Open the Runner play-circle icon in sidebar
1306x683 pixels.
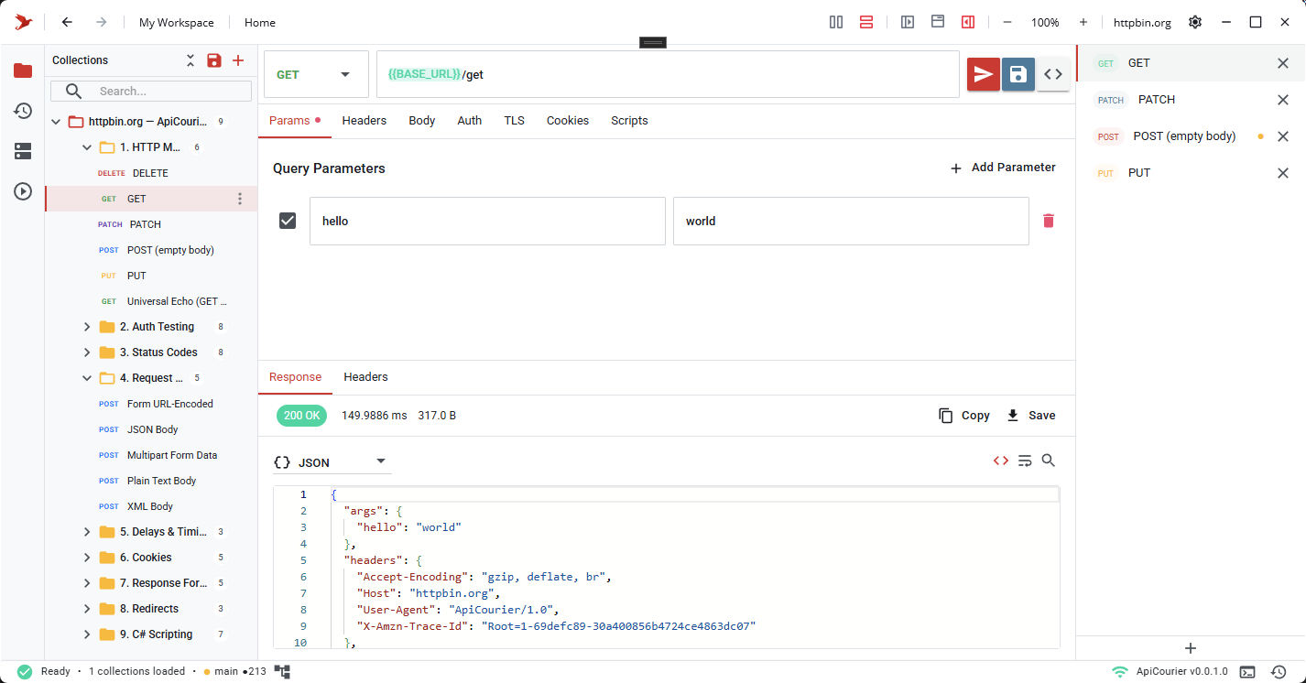(23, 191)
